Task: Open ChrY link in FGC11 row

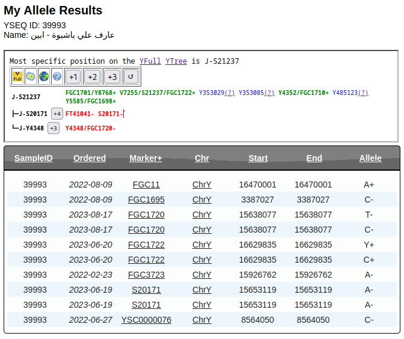Action: [x=202, y=185]
